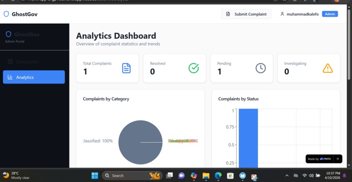Open the blue book app on taskbar
Viewport: 352px width, 182px height.
pyautogui.click(x=242, y=175)
